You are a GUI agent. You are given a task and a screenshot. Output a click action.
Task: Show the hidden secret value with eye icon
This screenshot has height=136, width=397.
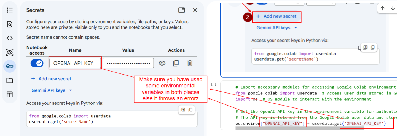pos(162,63)
